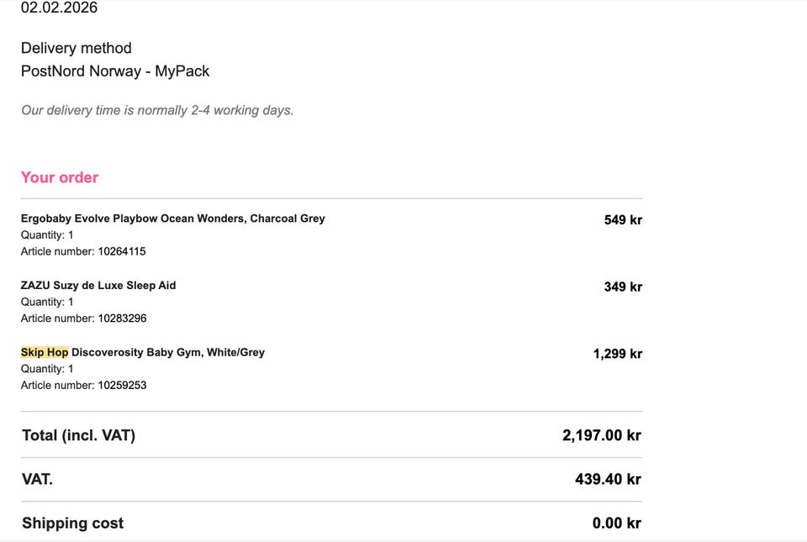Click the total amount 2,197.00 kr
The width and height of the screenshot is (807, 542).
602,435
